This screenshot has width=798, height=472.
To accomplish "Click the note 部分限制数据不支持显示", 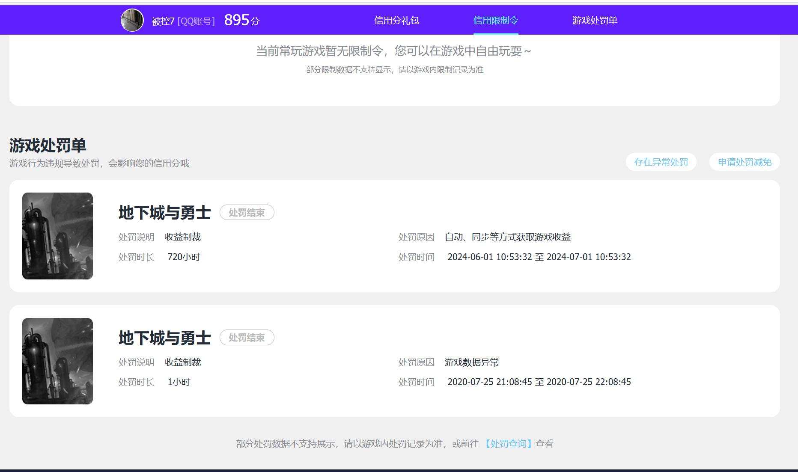I will pos(395,70).
